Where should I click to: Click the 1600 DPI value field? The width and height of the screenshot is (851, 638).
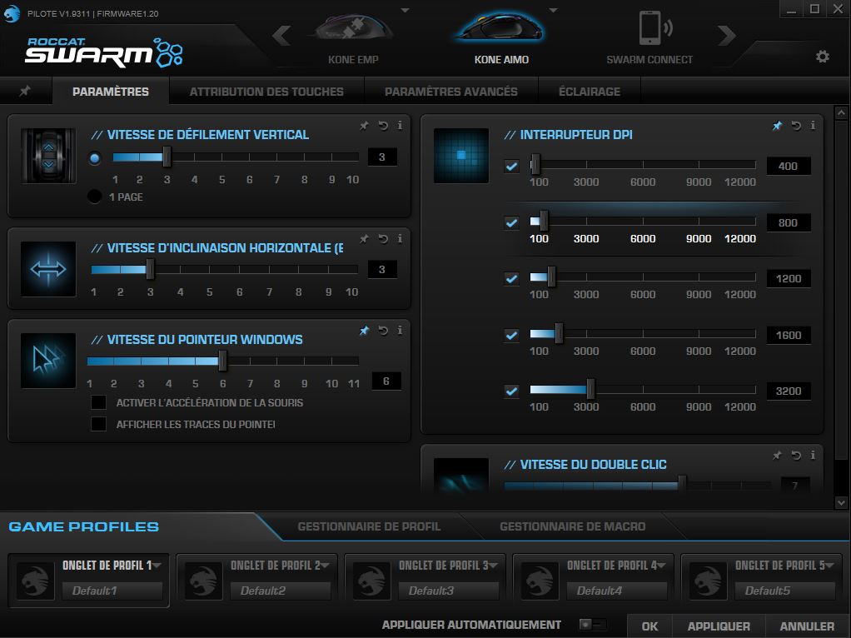pyautogui.click(x=789, y=335)
